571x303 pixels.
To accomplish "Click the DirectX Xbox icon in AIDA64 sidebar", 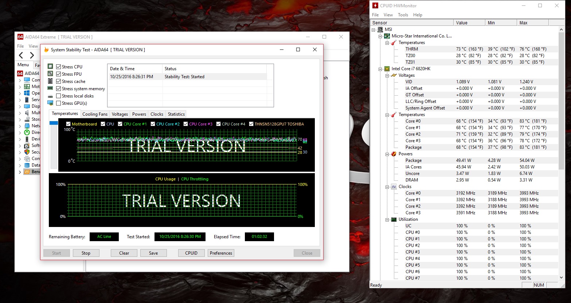I will [x=27, y=132].
